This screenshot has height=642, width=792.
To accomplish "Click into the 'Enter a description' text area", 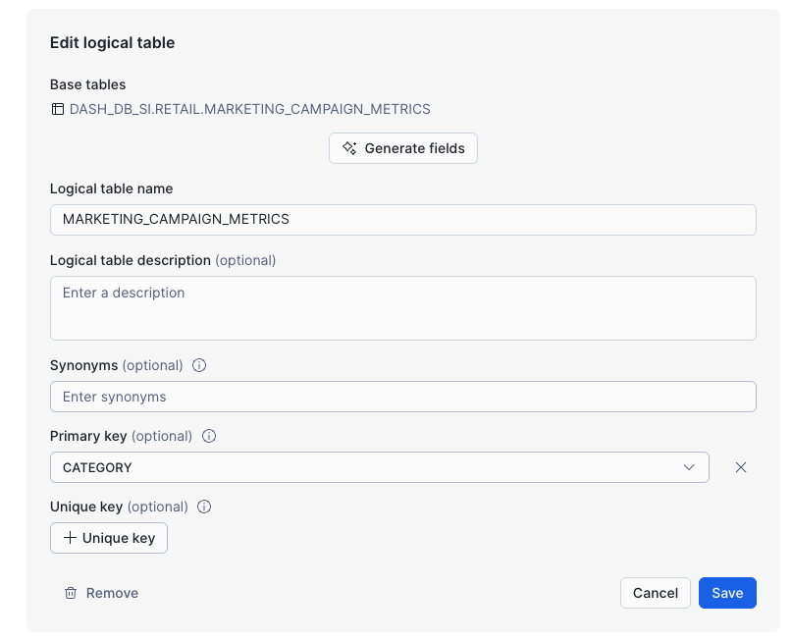I will point(402,307).
